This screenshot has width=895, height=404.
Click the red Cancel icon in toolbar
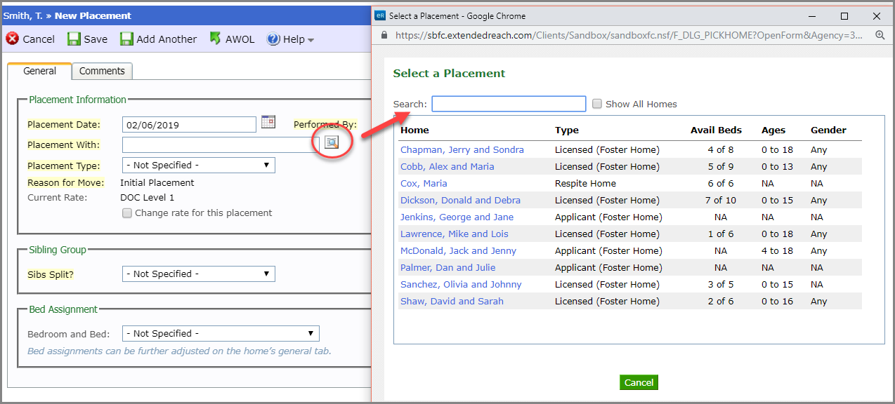[13, 39]
